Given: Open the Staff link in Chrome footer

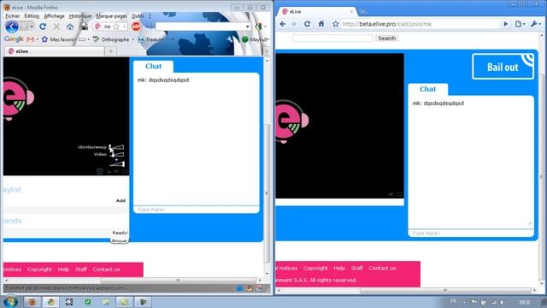Looking at the screenshot, I should (357, 268).
